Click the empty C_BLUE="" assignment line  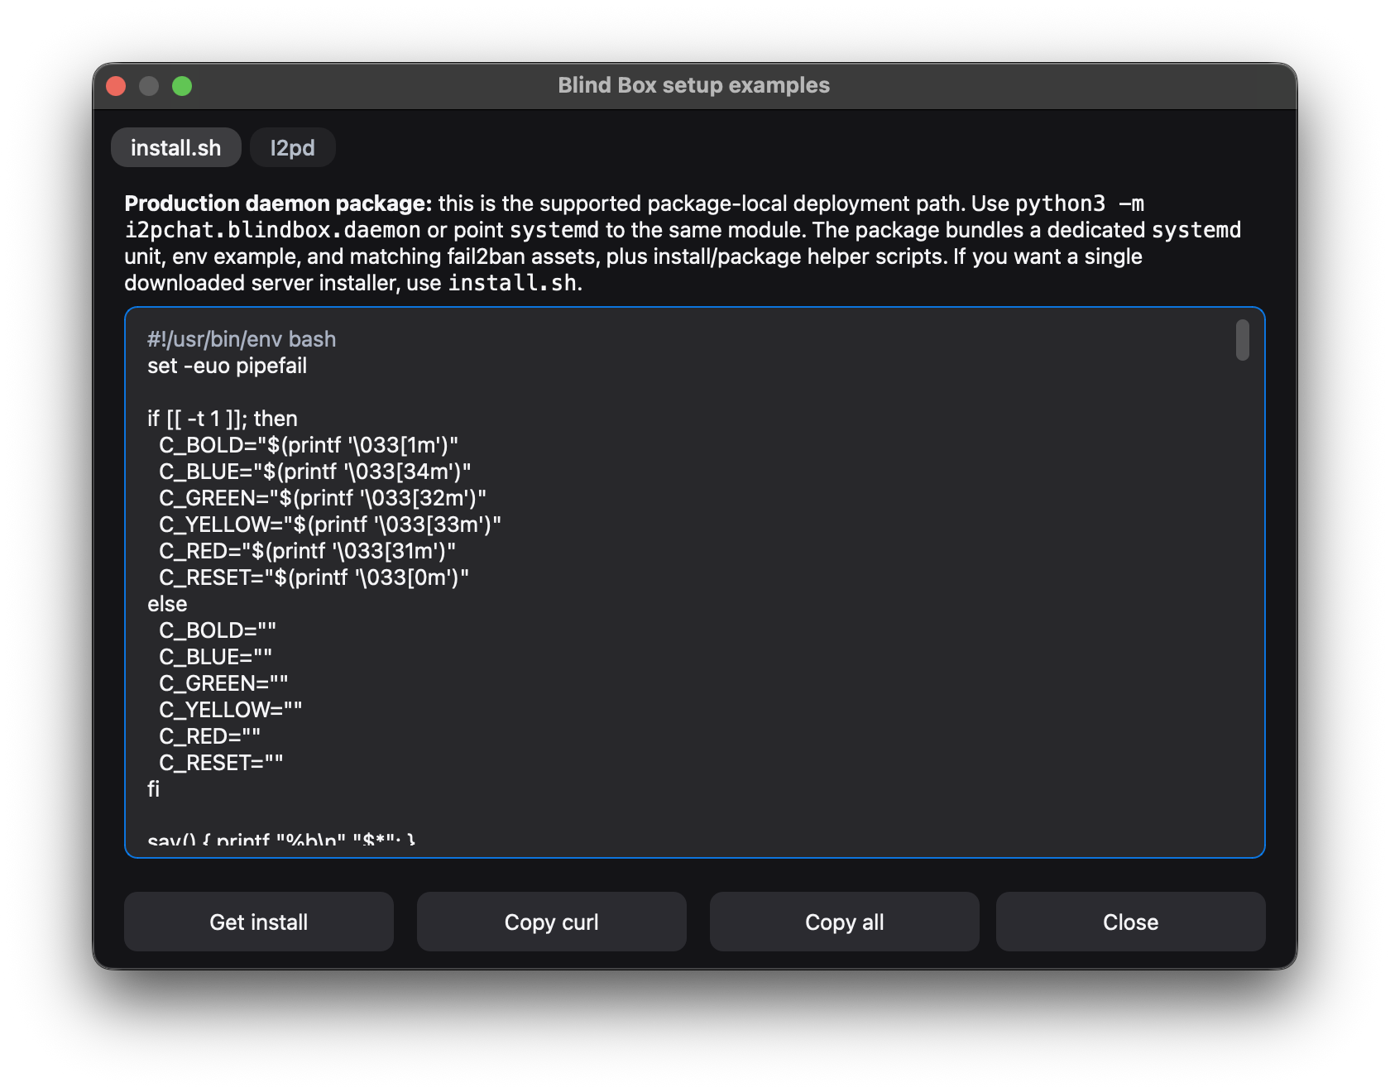216,657
